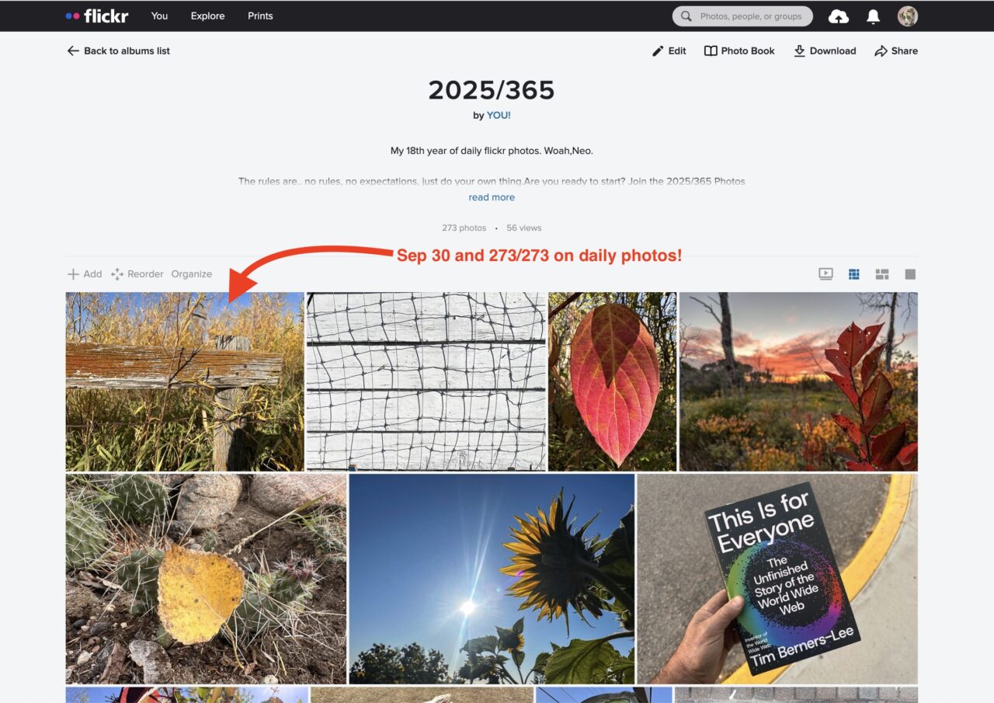Download the album
Image resolution: width=994 pixels, height=703 pixels.
click(825, 50)
